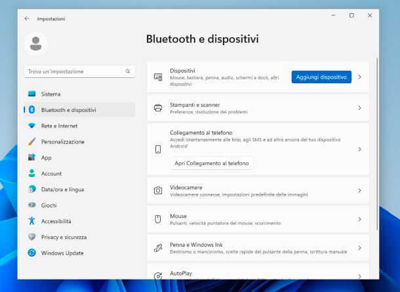Select Rete e Internet in the sidebar
The image size is (400, 292).
click(x=79, y=126)
